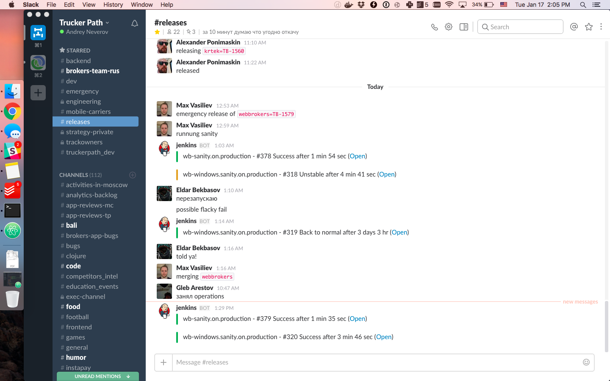Open Atom editor in the Dock
This screenshot has height=381, width=610.
(x=12, y=231)
